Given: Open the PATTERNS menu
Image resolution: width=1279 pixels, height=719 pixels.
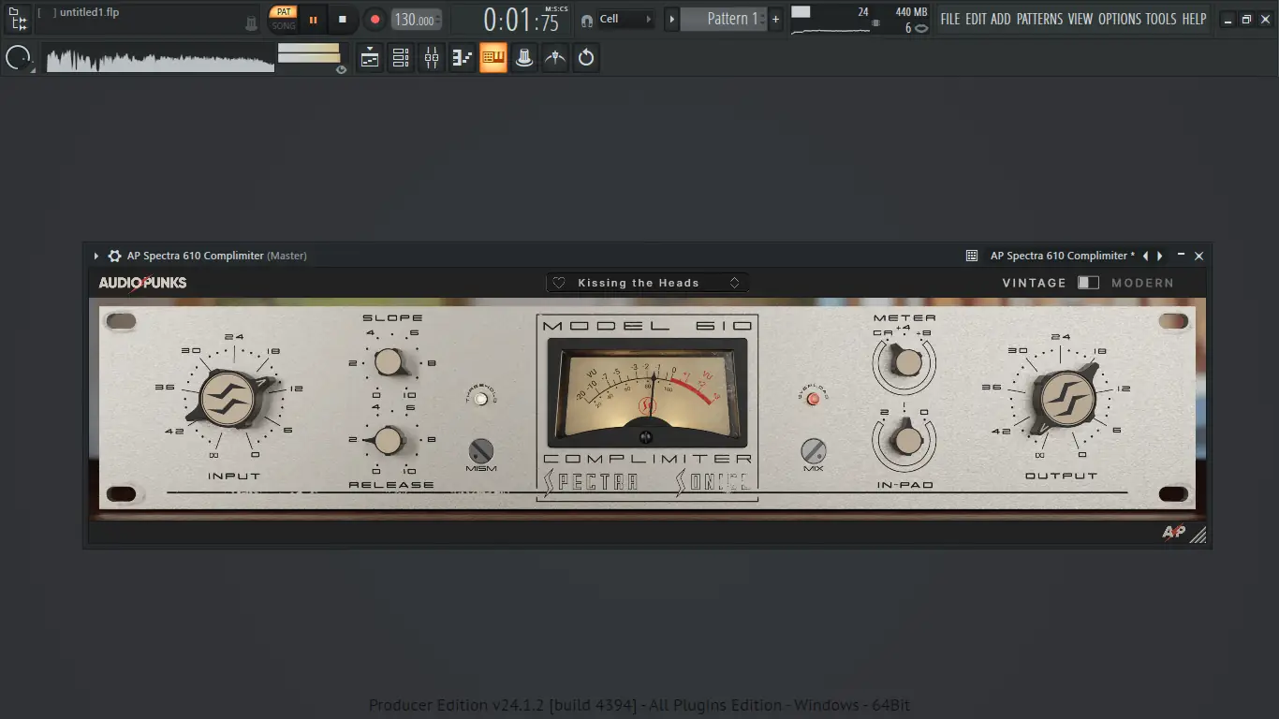Looking at the screenshot, I should pos(1040,19).
